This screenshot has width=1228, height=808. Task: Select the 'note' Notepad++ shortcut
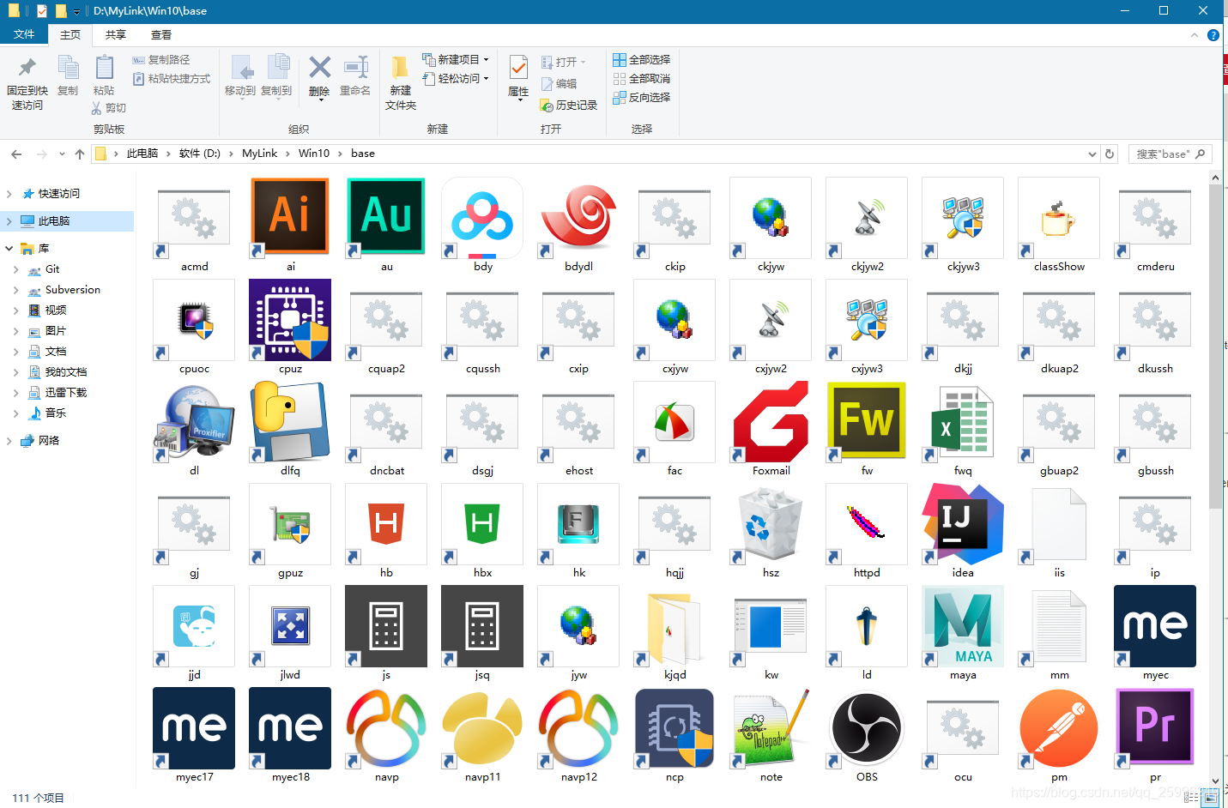[771, 728]
